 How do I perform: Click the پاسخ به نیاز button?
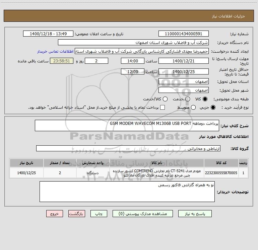(x=195, y=214)
